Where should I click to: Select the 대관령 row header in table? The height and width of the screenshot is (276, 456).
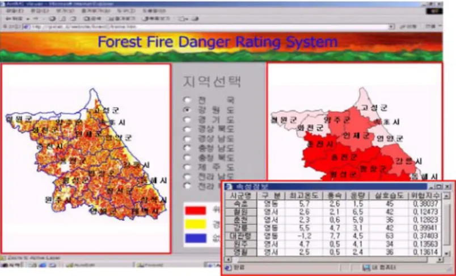pos(241,236)
